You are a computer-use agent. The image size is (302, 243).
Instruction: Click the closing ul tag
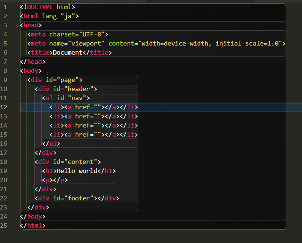[51, 143]
